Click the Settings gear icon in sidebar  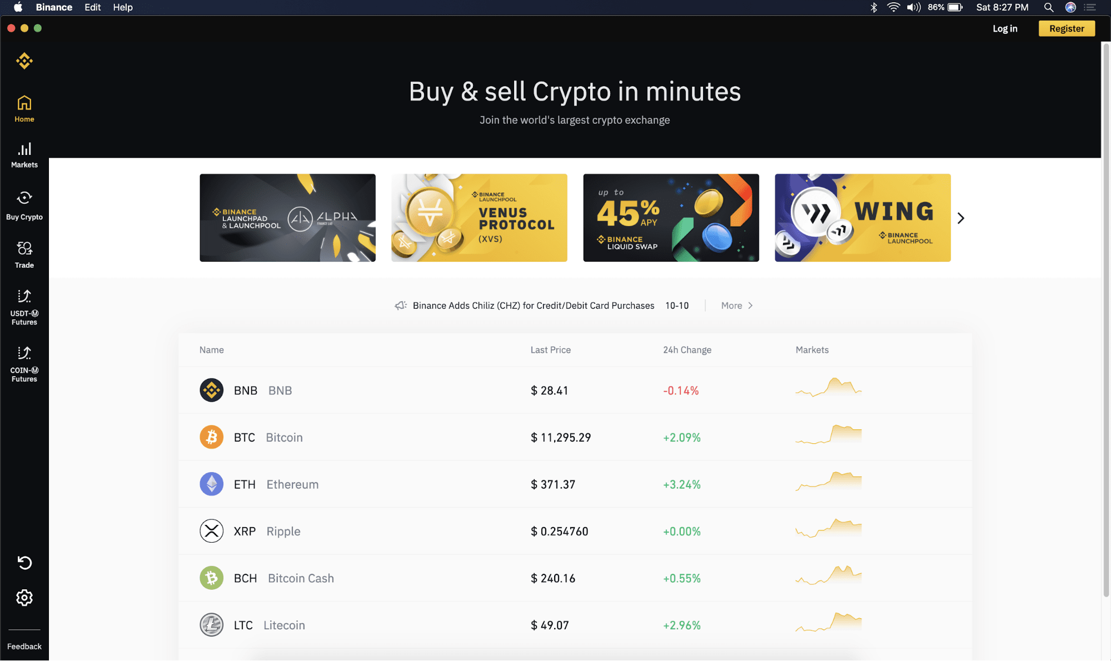coord(24,598)
